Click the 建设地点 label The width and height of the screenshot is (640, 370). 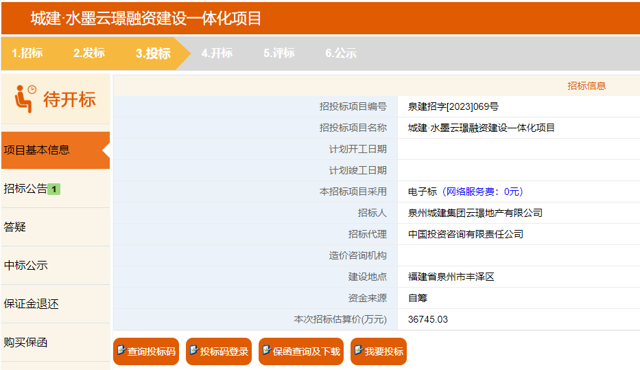coord(367,277)
